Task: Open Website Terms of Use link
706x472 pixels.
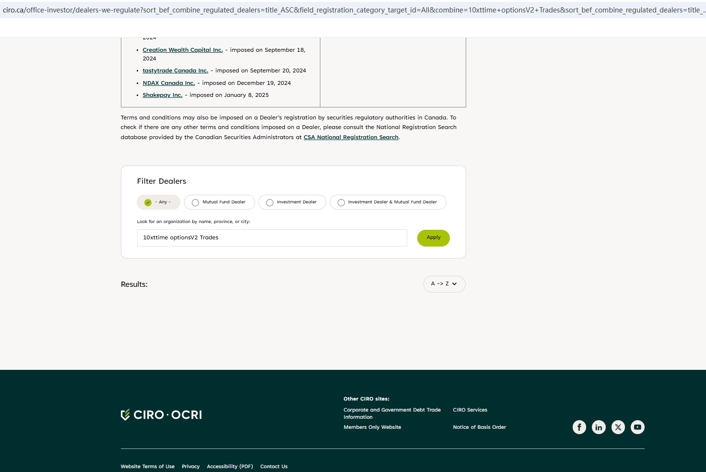Action: [148, 467]
